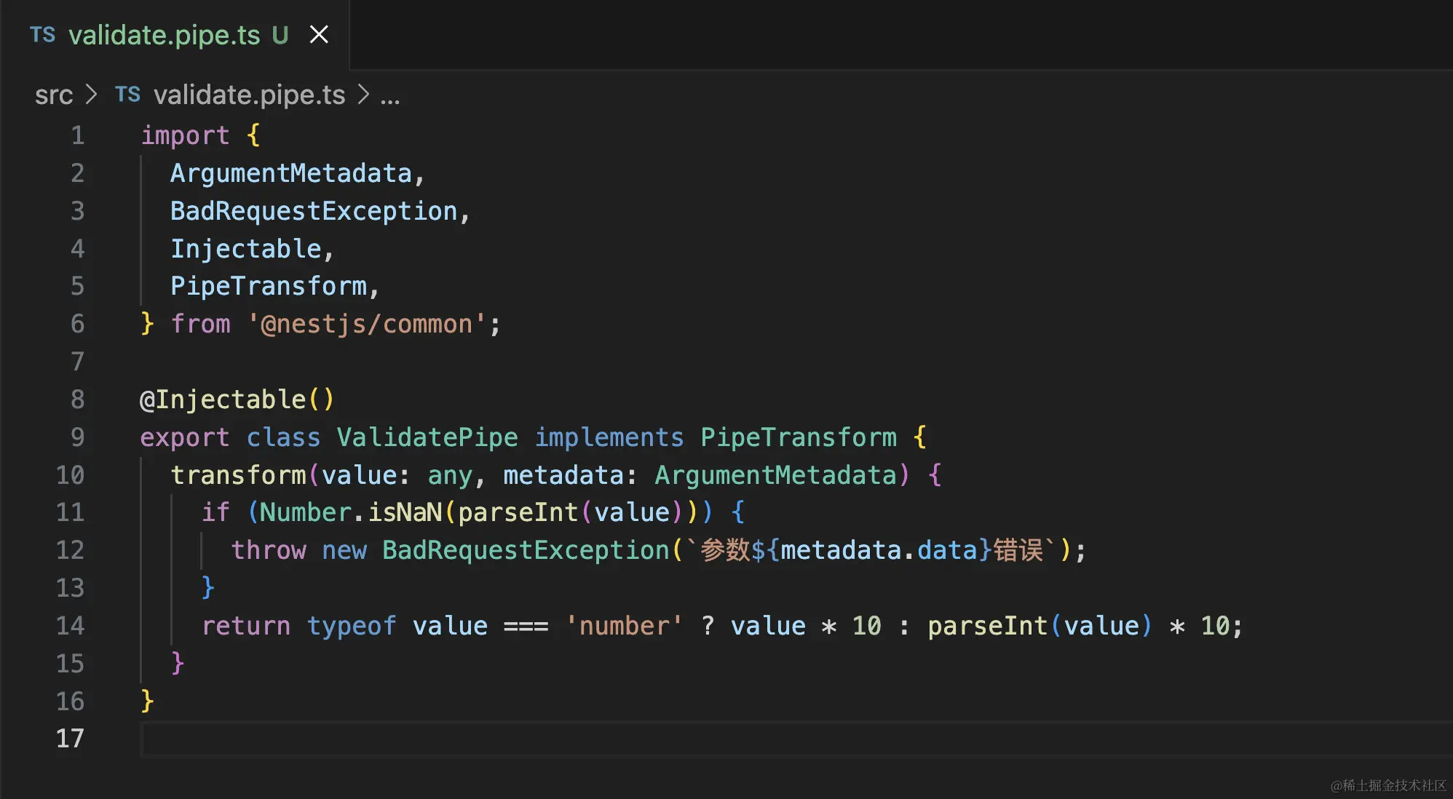Click 'PipeTransform' on line 9
This screenshot has height=799, width=1453.
[x=799, y=437]
